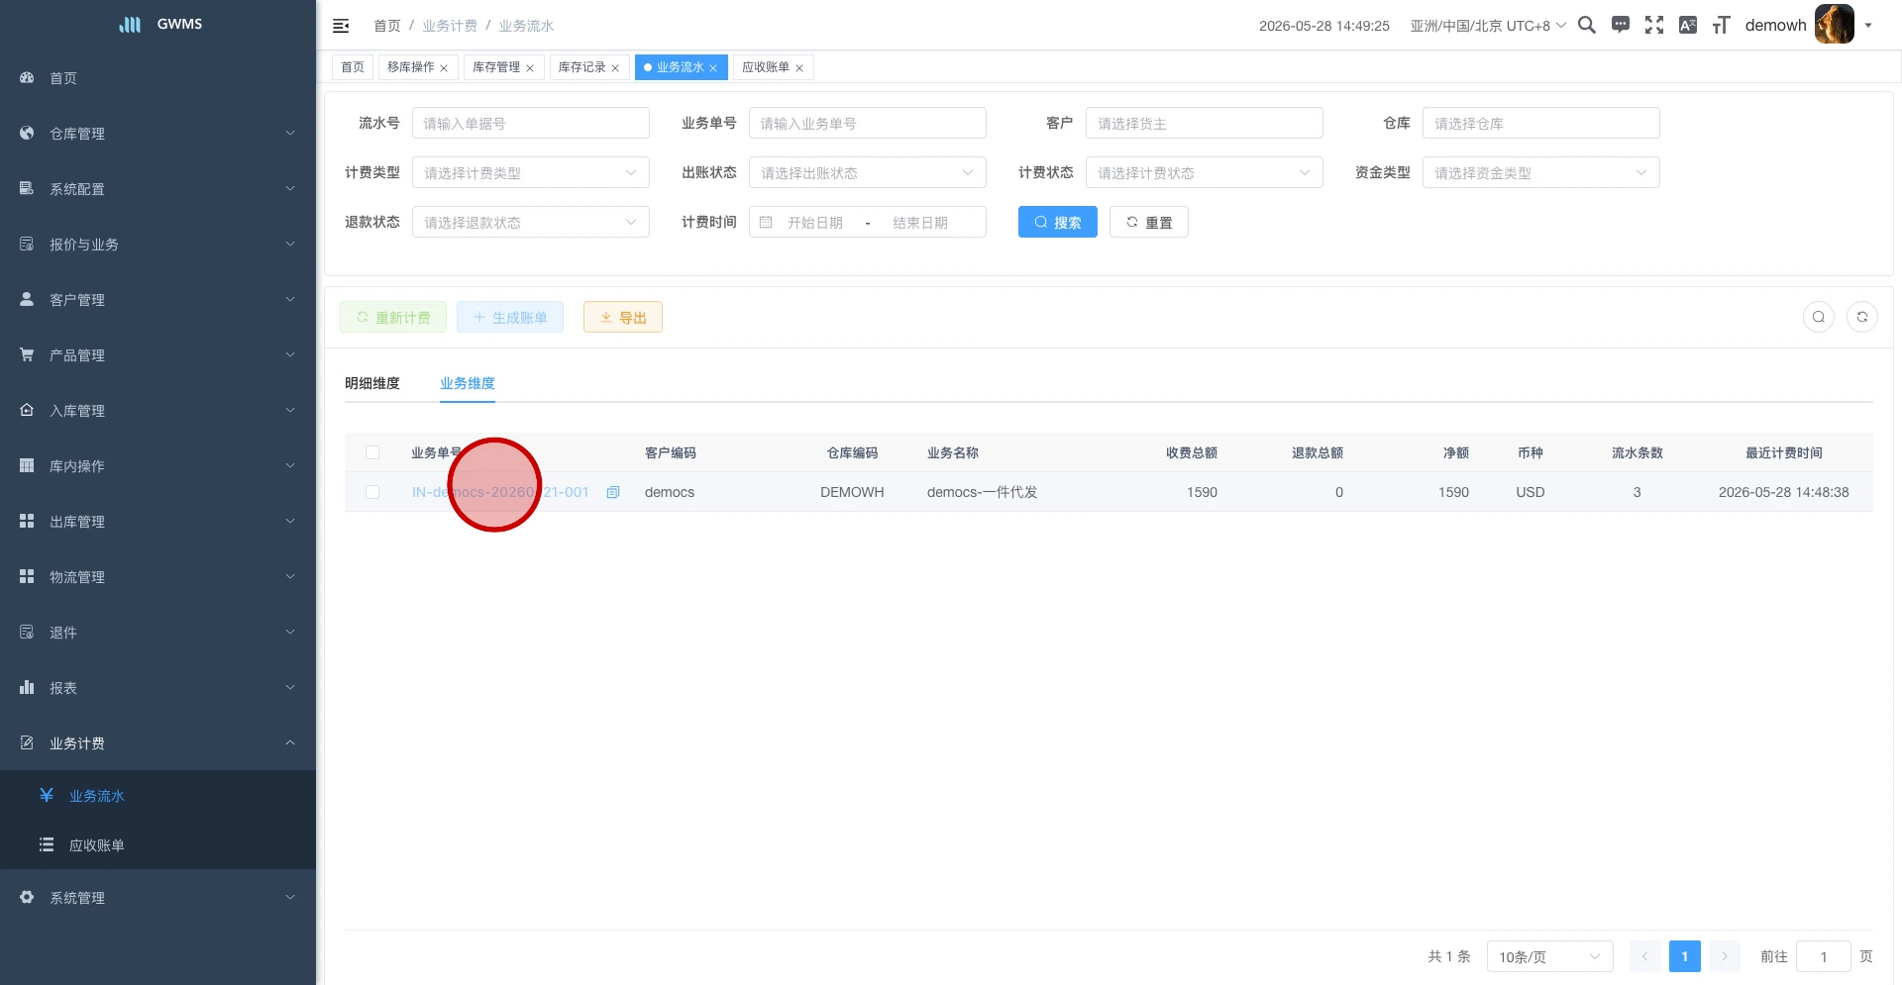Toggle fullscreen mode icon
Viewport: 1902px width, 985px height.
[1654, 26]
